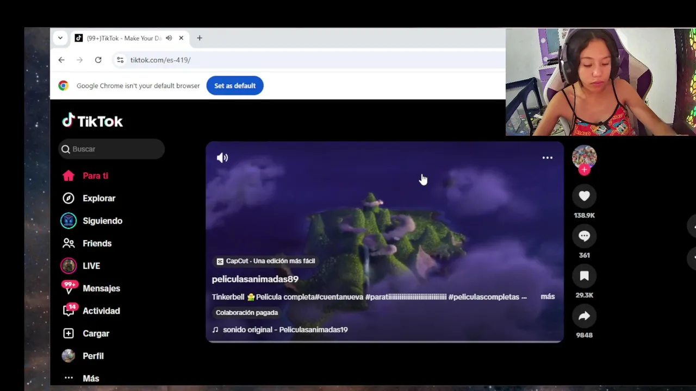Mute the video with the speaker icon
Viewport: 696px width, 391px height.
pyautogui.click(x=222, y=158)
